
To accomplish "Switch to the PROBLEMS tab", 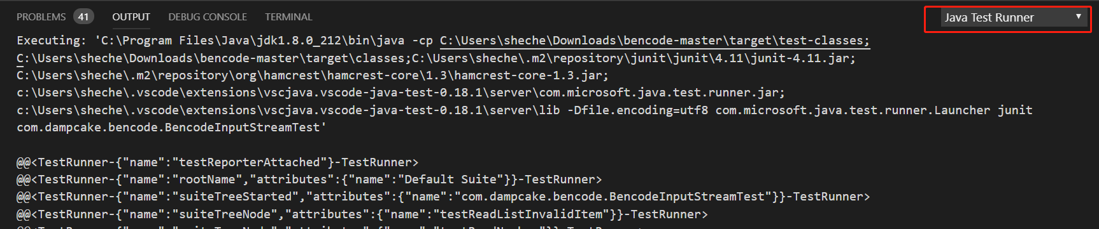I will tap(41, 17).
